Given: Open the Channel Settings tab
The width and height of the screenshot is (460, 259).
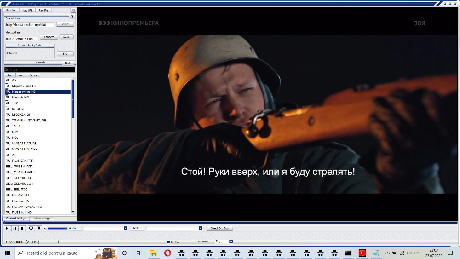Looking at the screenshot, I should pyautogui.click(x=16, y=219).
